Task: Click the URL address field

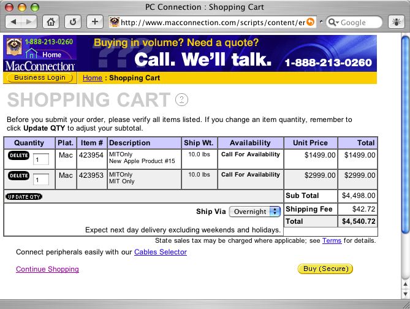Action: click(x=213, y=22)
